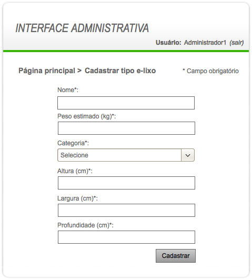The height and width of the screenshot is (279, 252).
Task: Click the Cadastrar tipo e-lixo breadcrumb
Action: click(120, 71)
